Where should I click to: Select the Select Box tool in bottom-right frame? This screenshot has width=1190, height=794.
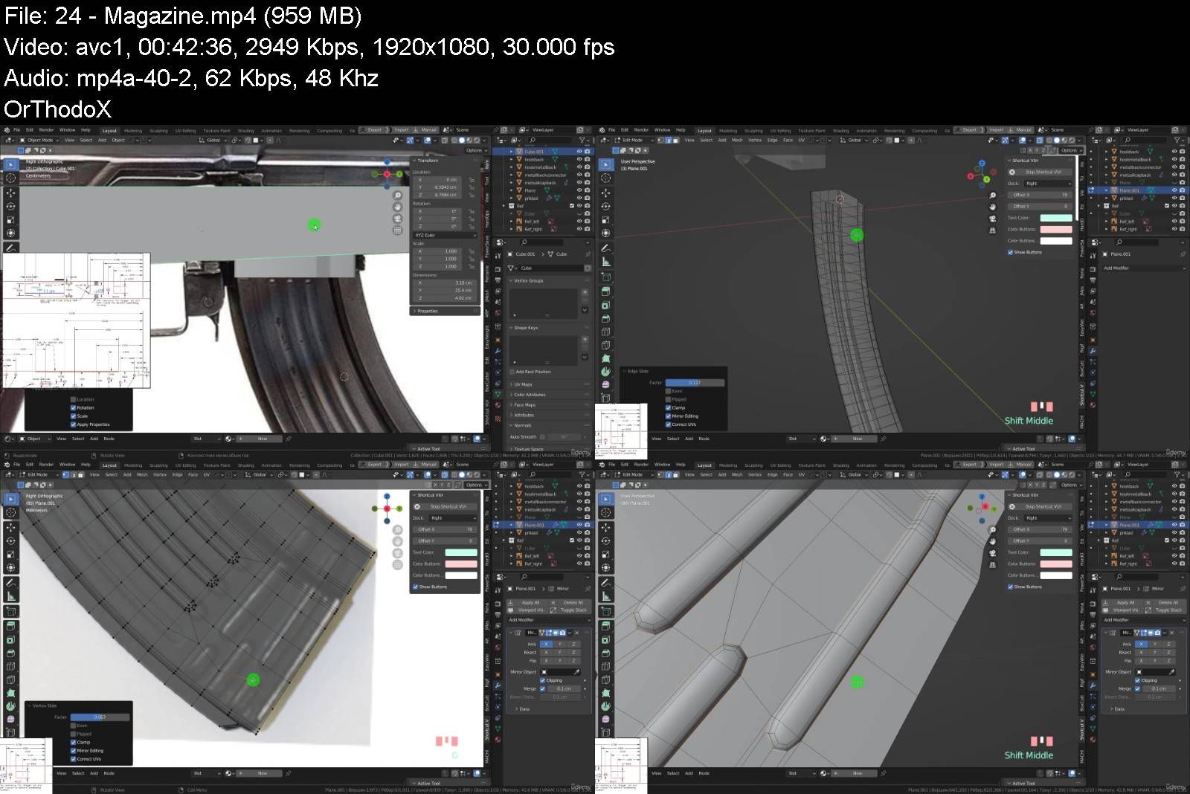click(x=606, y=499)
